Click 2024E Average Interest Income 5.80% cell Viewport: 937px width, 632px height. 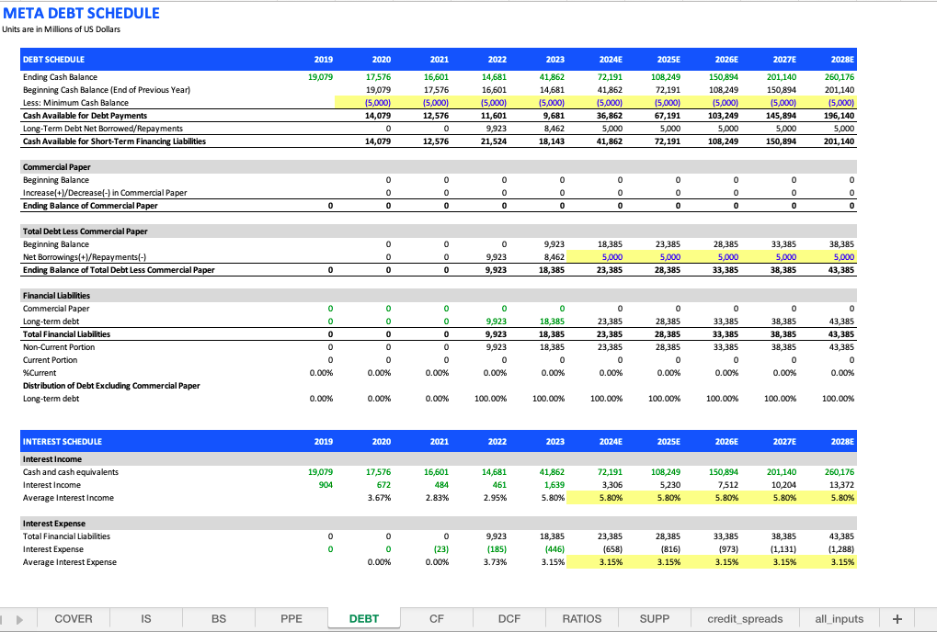[x=595, y=498]
